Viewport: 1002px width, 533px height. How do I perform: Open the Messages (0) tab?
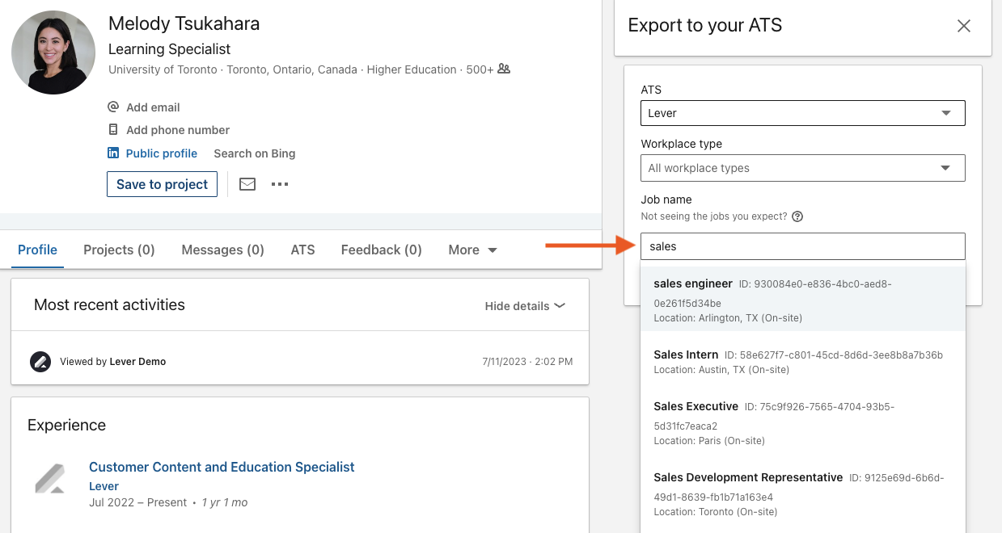click(222, 250)
